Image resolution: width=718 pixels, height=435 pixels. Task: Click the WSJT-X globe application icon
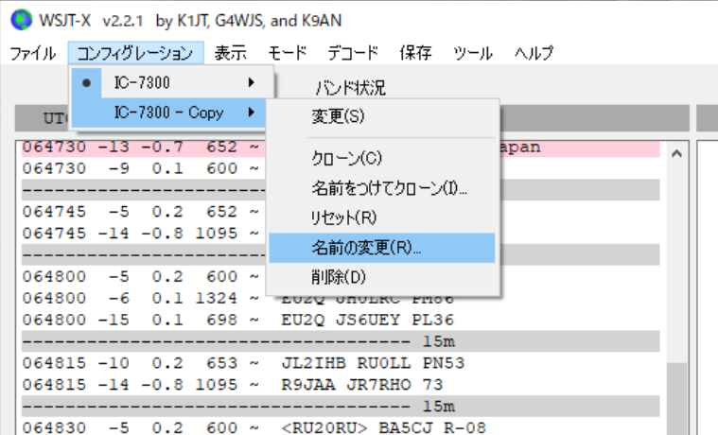point(21,20)
